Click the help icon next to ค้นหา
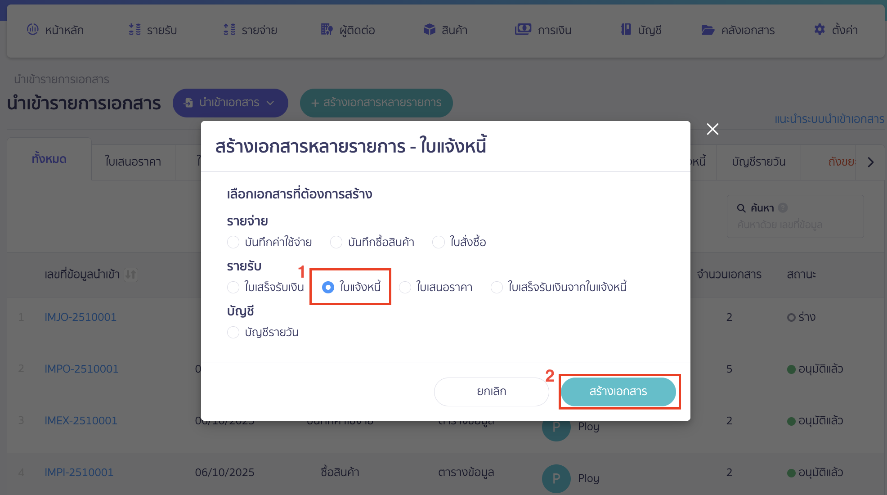Screen dimensions: 887x495 (x=784, y=207)
